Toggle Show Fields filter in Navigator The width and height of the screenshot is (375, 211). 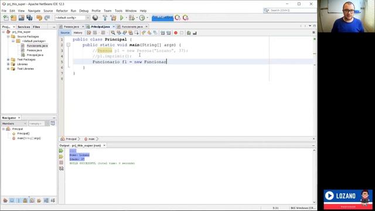pyautogui.click(x=12, y=200)
